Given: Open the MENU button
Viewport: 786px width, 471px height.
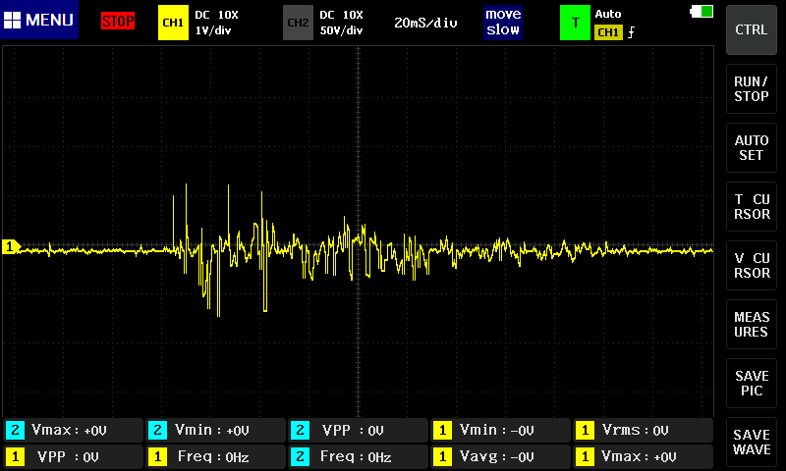Looking at the screenshot, I should click(39, 21).
